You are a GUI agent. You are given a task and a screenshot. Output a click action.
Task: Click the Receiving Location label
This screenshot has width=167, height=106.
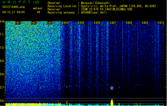pos(62,6)
